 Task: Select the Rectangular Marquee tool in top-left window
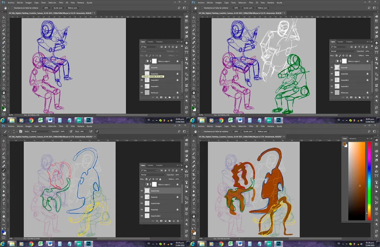[x=4, y=22]
